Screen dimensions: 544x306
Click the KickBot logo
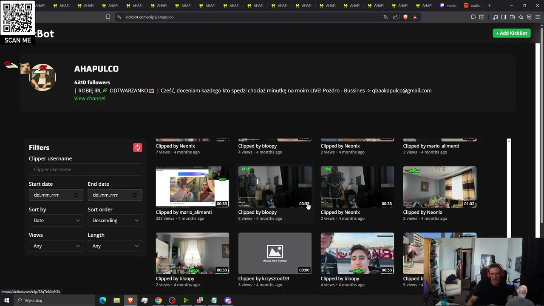click(44, 34)
